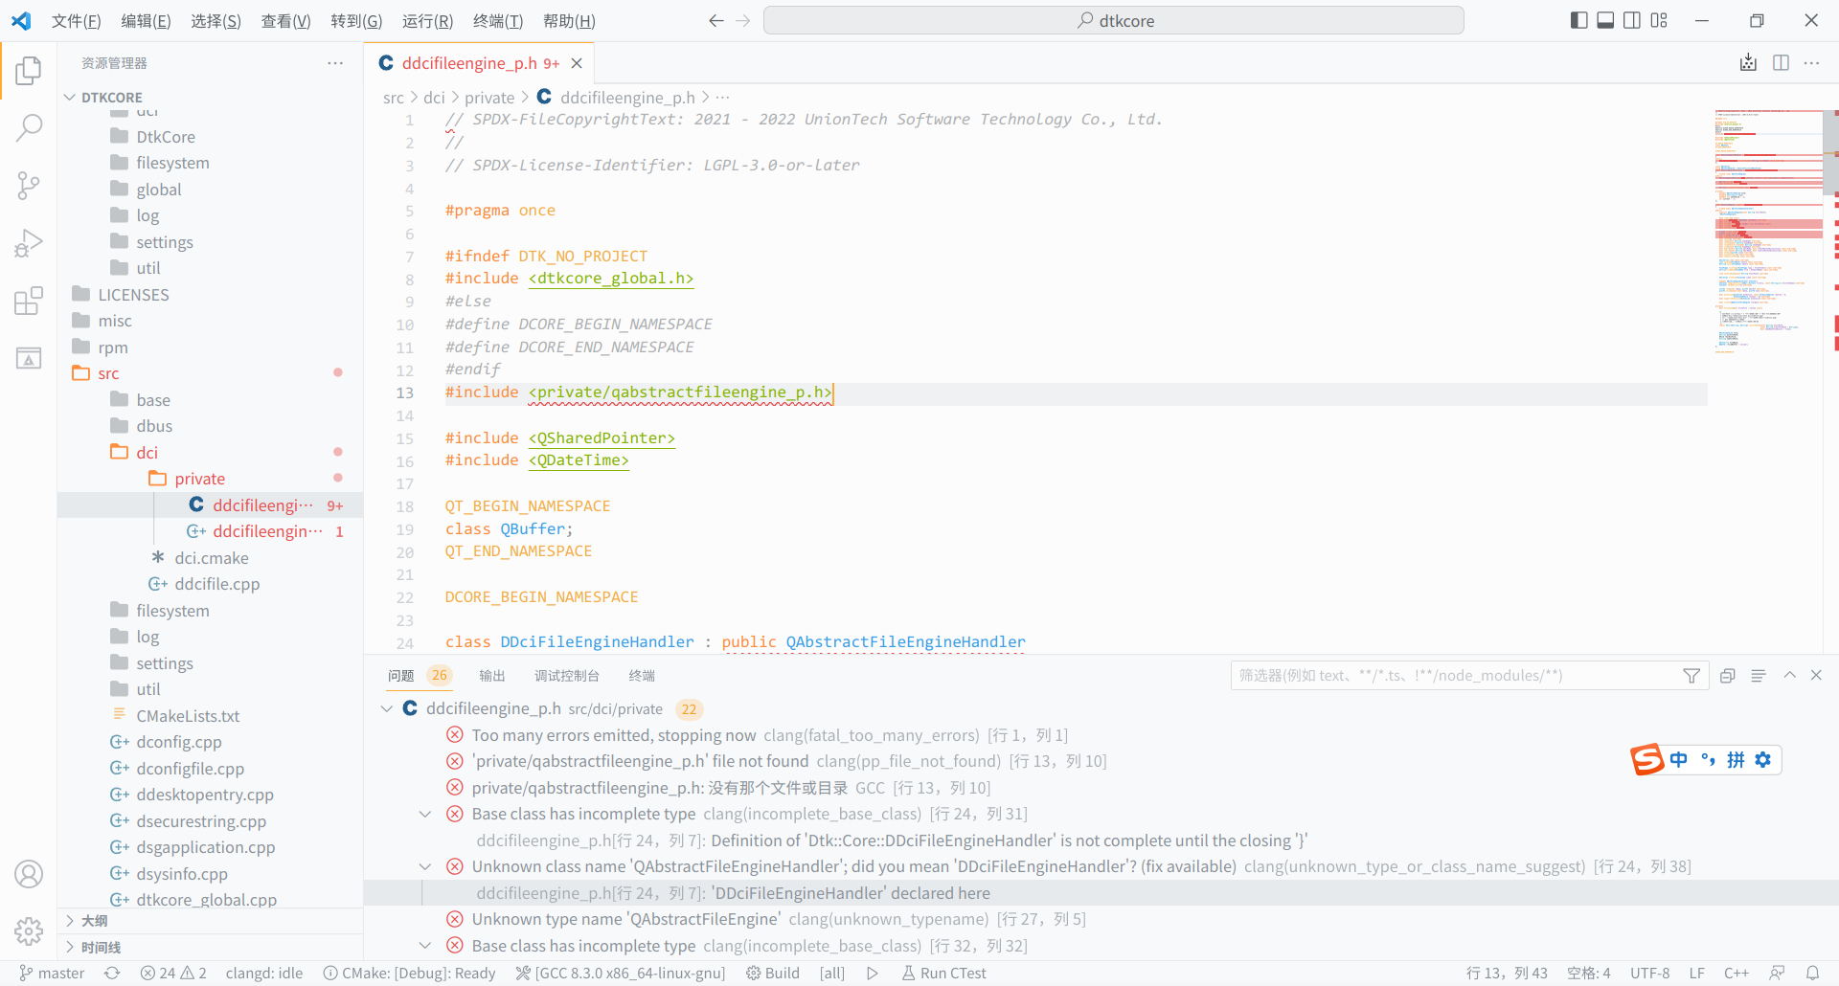This screenshot has width=1839, height=986.
Task: Open the Run and Debug view
Action: 29,243
